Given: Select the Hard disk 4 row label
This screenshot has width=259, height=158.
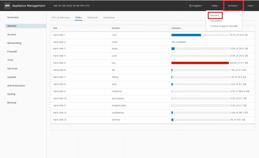Looking at the screenshot, I should (59, 56).
